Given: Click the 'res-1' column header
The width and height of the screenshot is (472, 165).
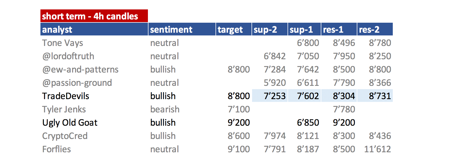Looking at the screenshot, I should click(339, 29).
